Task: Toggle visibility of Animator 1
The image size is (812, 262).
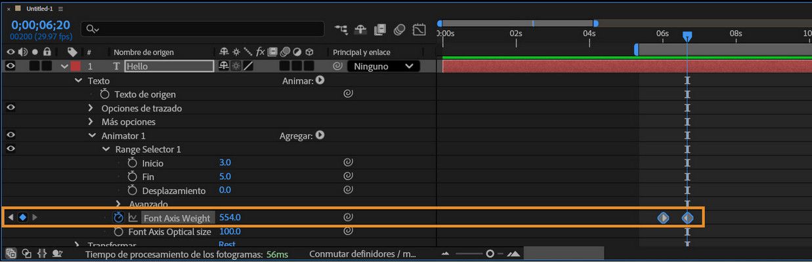Action: (x=11, y=136)
